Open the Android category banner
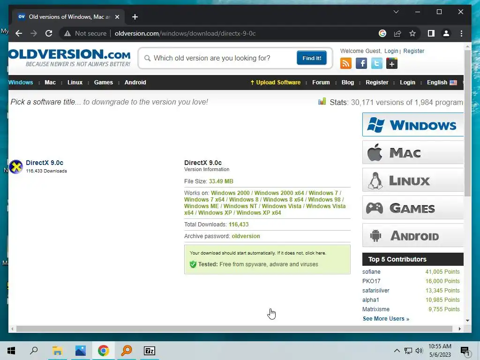The height and width of the screenshot is (360, 480). [x=412, y=235]
